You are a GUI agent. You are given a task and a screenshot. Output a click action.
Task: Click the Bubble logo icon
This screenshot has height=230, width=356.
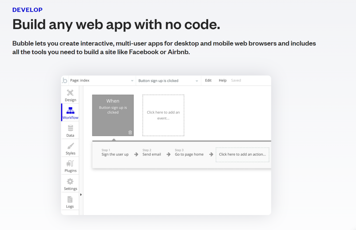65,81
